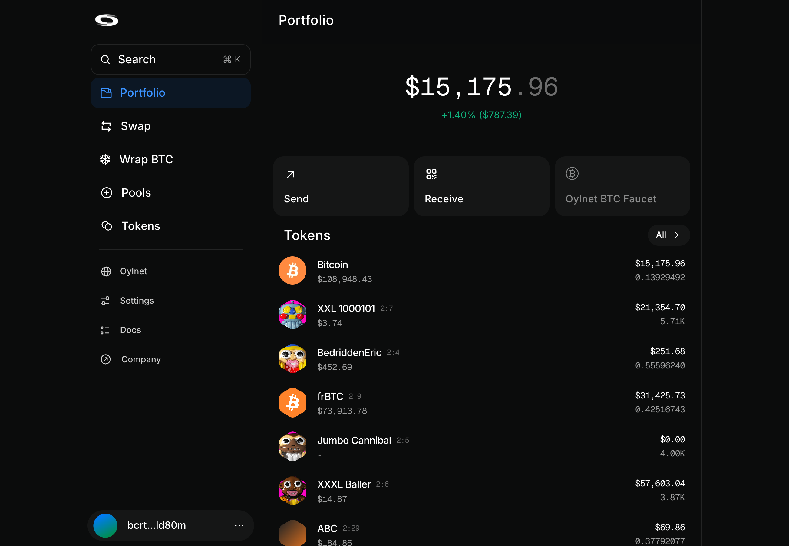Open the Docs link
789x546 pixels.
[x=170, y=330]
